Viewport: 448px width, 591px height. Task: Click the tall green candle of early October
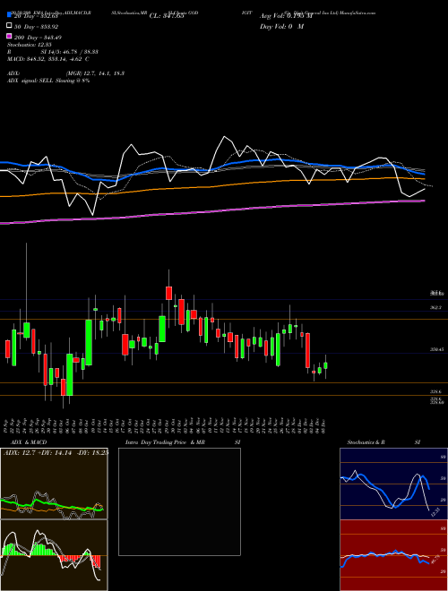[89, 342]
